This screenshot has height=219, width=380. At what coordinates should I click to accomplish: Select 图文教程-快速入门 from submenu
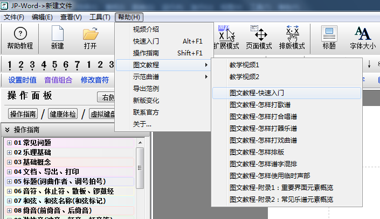click(x=257, y=93)
